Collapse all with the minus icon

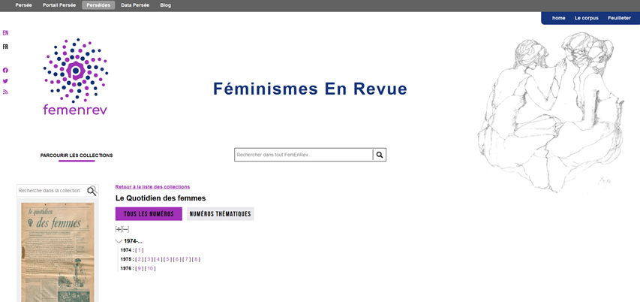[126, 229]
